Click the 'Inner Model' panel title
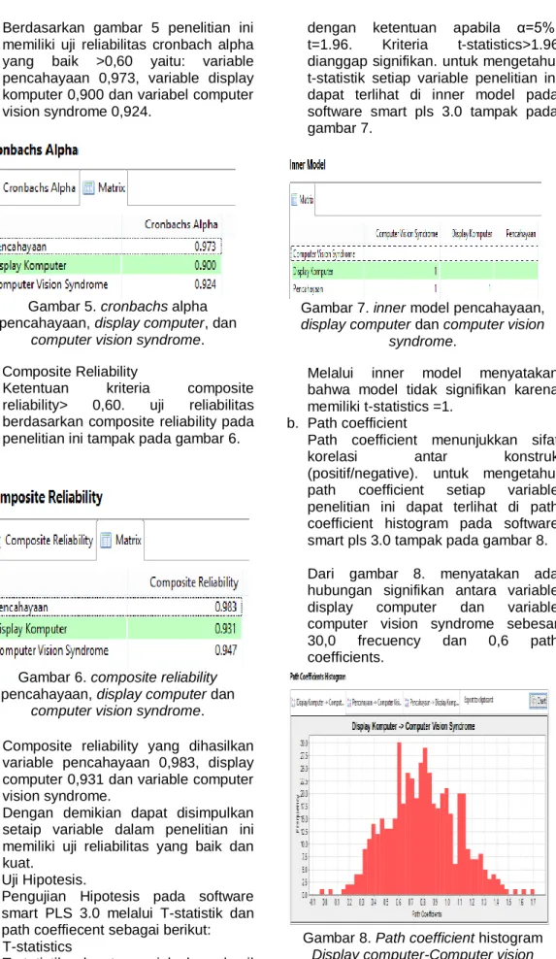The width and height of the screenshot is (556, 959). (308, 164)
